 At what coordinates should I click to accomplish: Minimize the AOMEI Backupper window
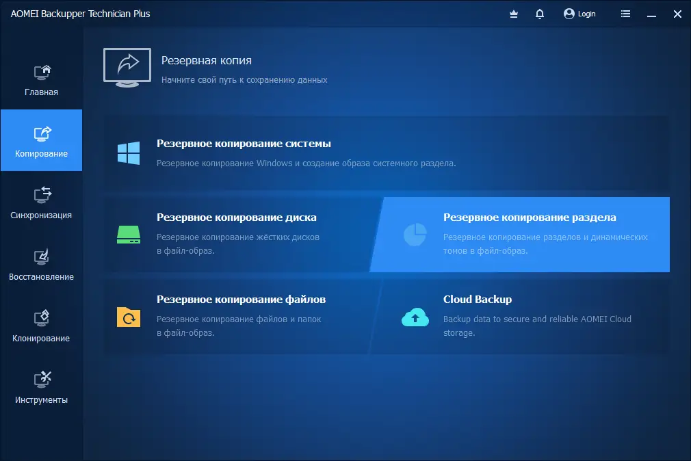click(651, 14)
